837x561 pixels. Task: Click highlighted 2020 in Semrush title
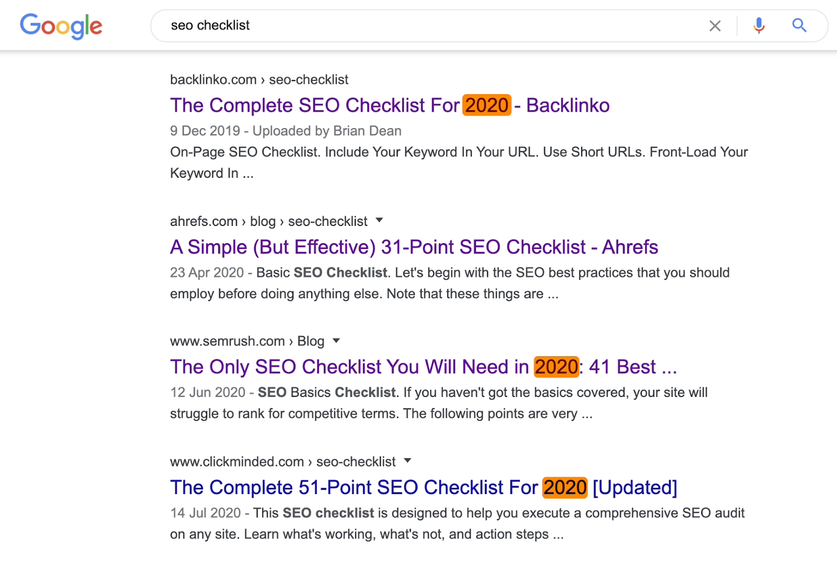pos(556,367)
